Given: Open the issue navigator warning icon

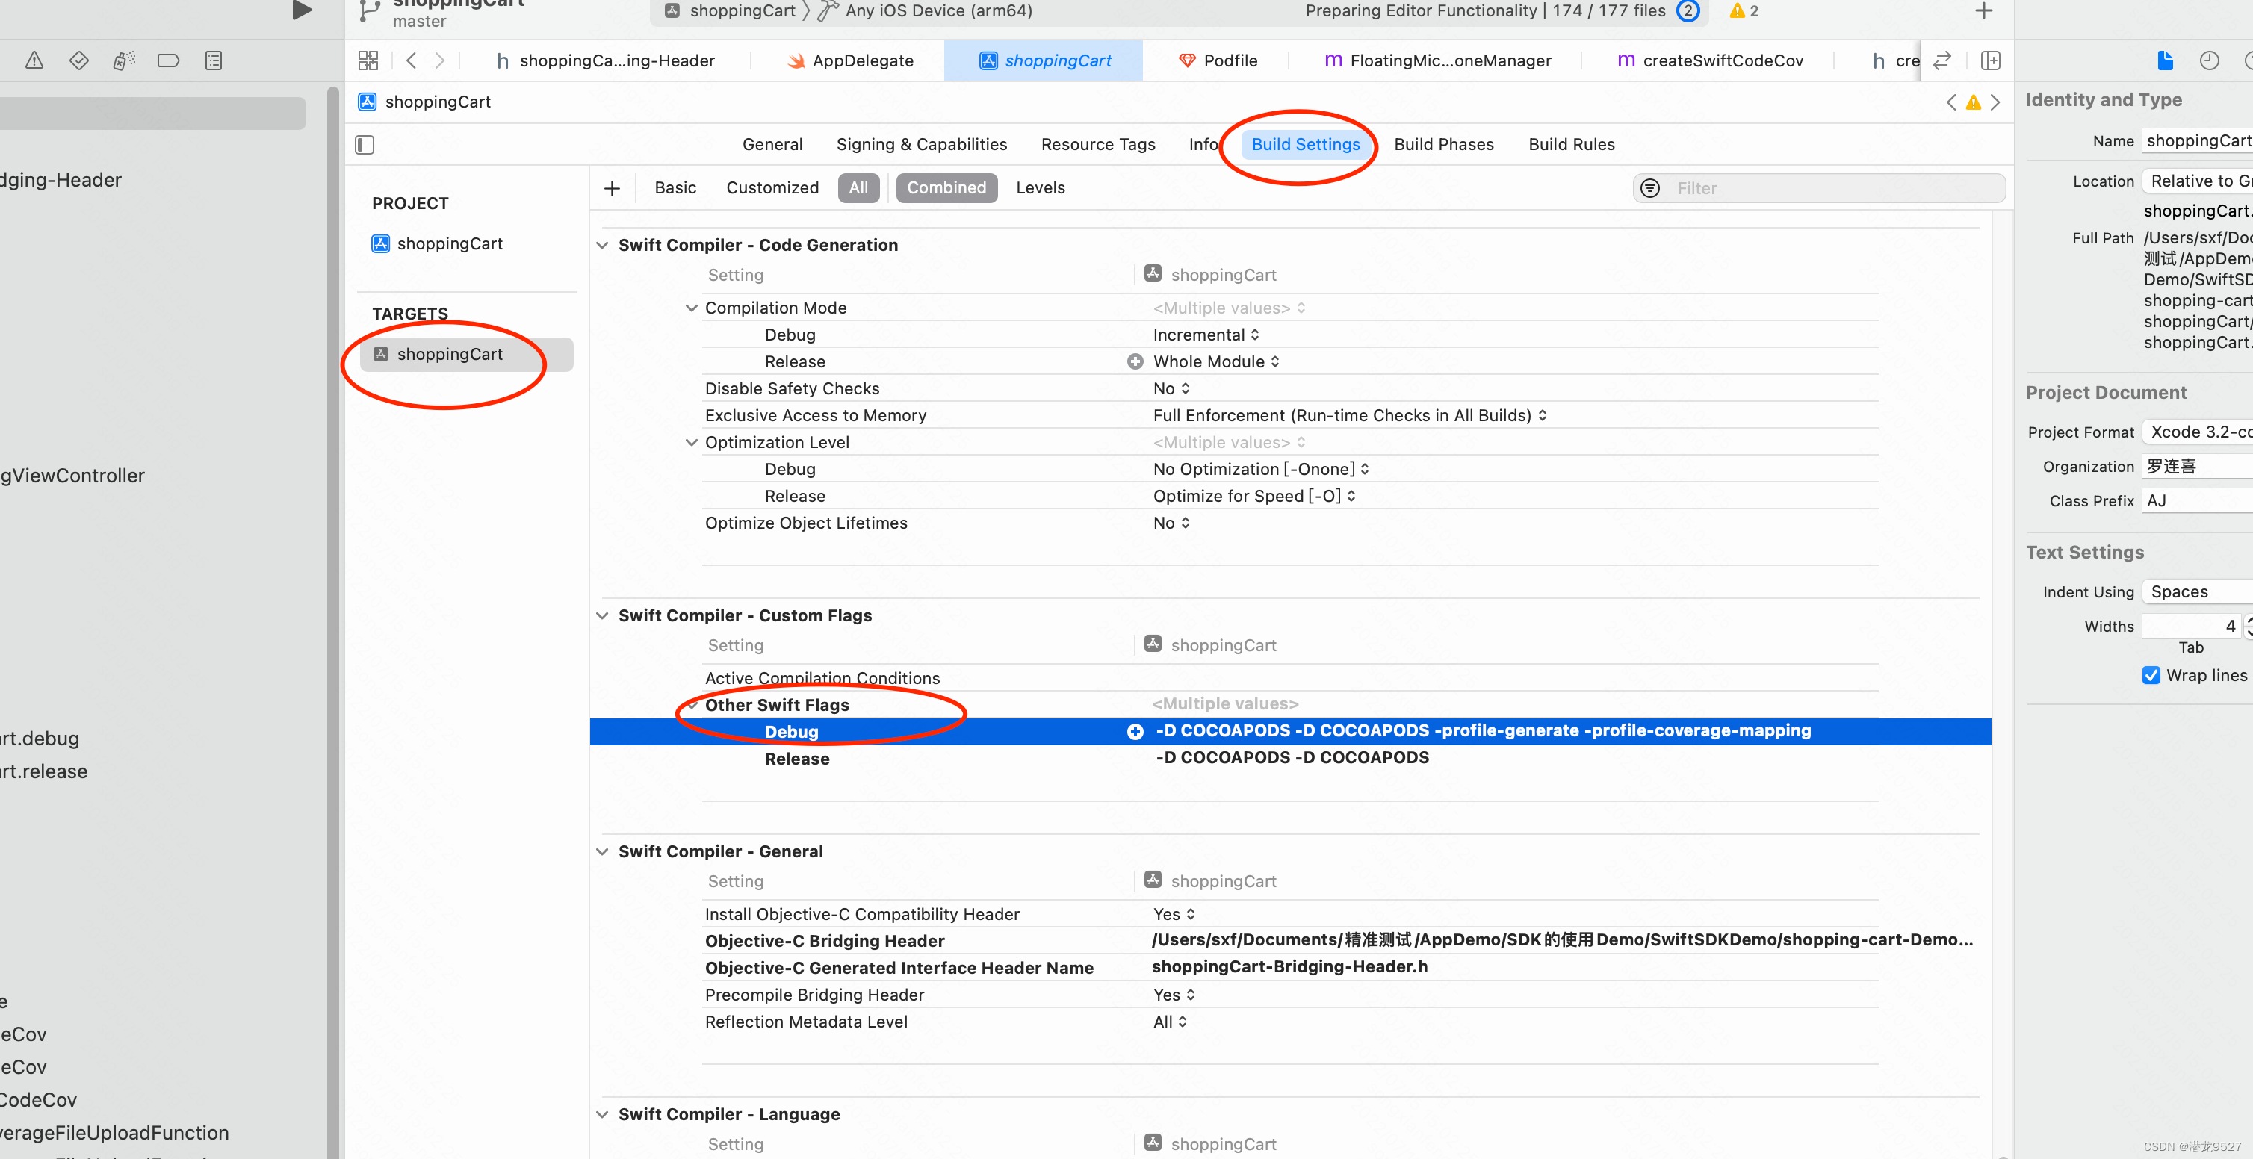Looking at the screenshot, I should pos(34,60).
